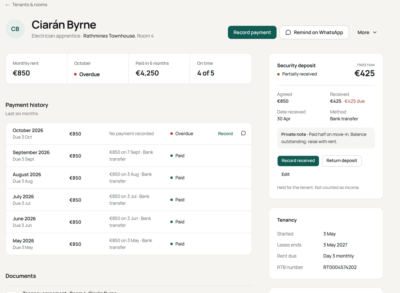Click the 'Due 3 Oct' date text
The width and height of the screenshot is (400, 293).
point(22,137)
